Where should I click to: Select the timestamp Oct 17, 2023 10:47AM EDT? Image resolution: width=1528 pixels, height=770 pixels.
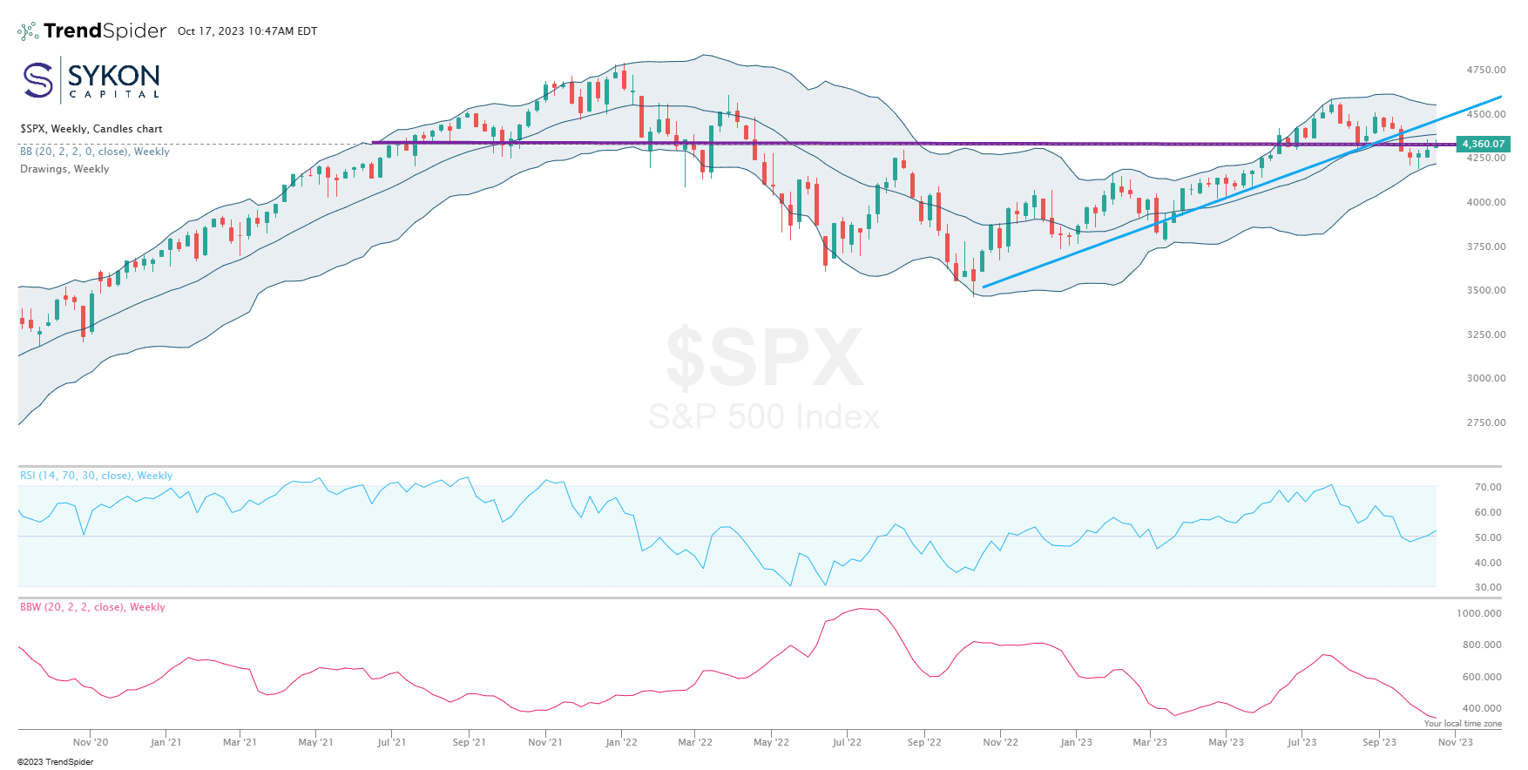(247, 31)
